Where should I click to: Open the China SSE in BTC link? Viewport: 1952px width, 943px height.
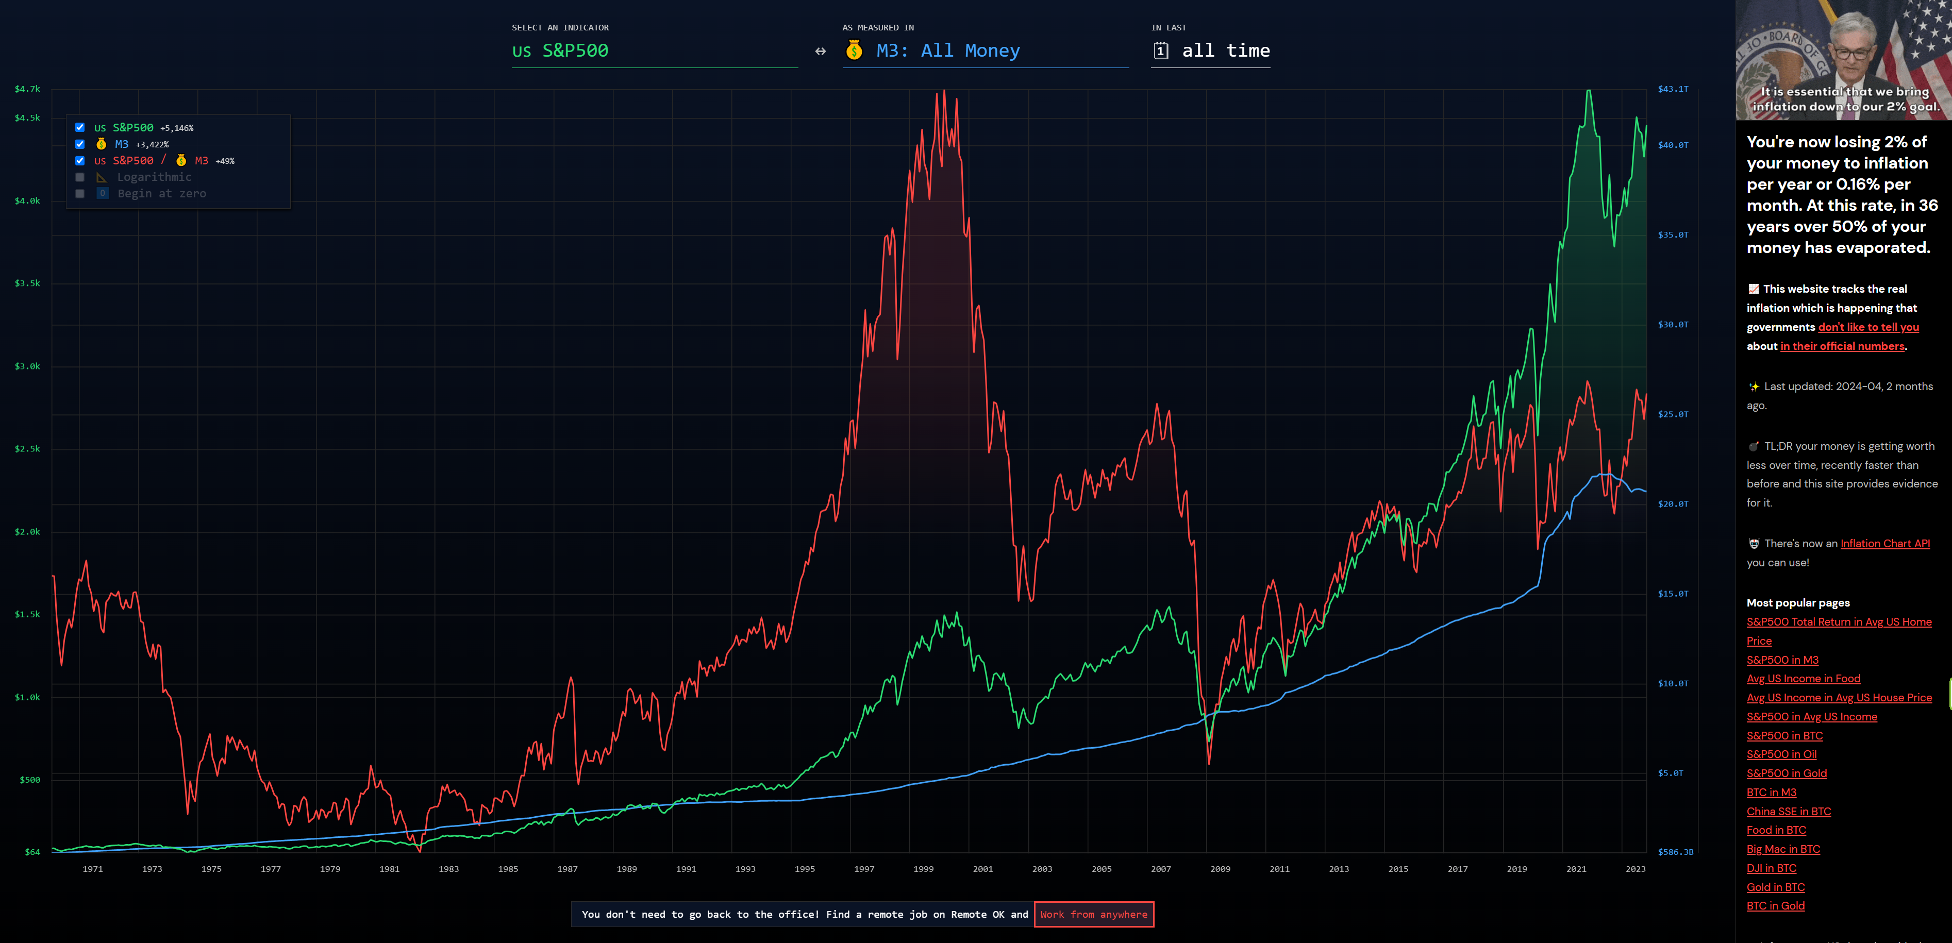coord(1788,811)
